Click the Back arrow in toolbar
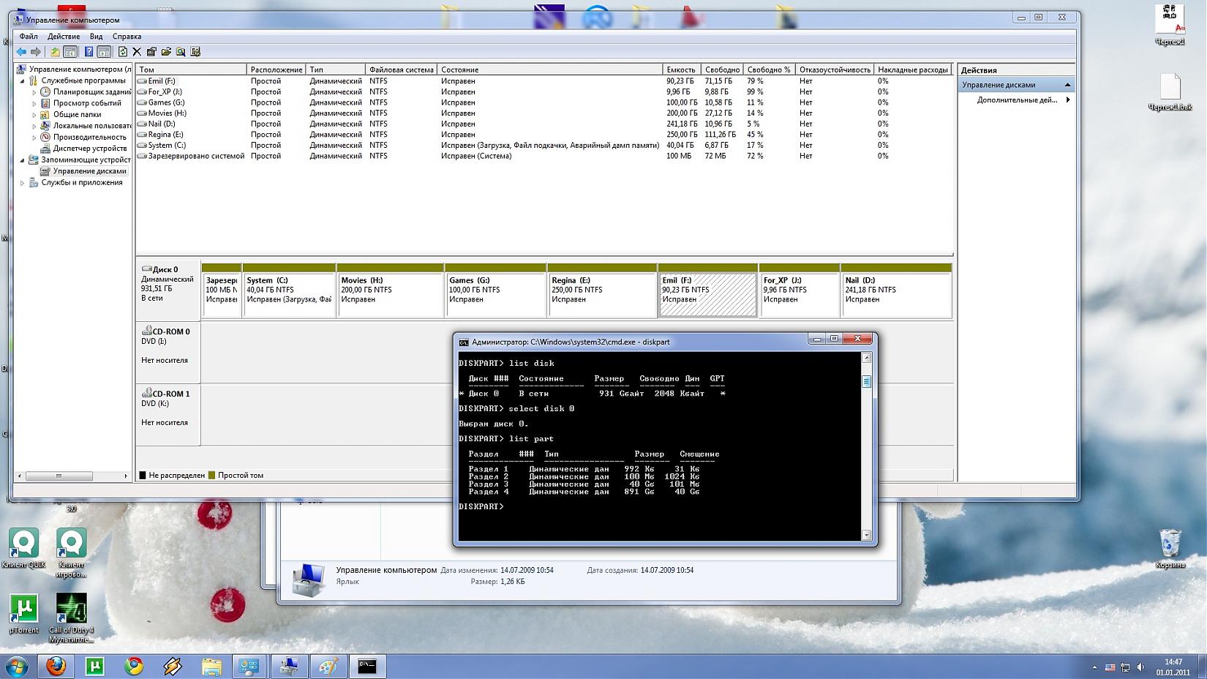The image size is (1207, 679). (x=21, y=52)
